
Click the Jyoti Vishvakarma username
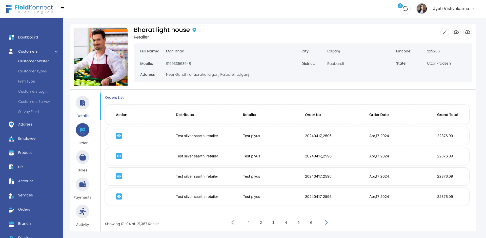(451, 9)
